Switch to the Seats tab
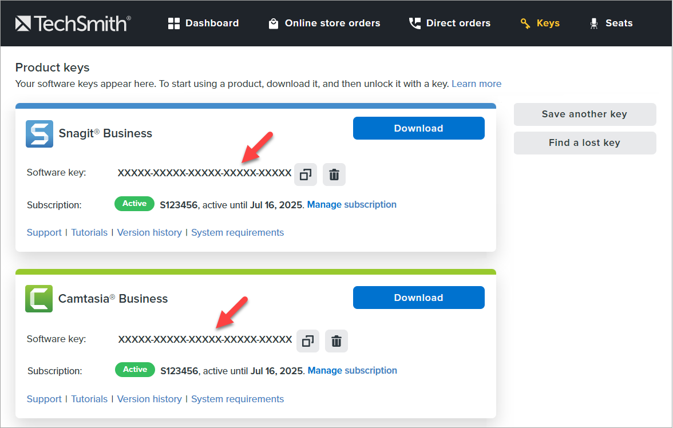 [x=611, y=23]
